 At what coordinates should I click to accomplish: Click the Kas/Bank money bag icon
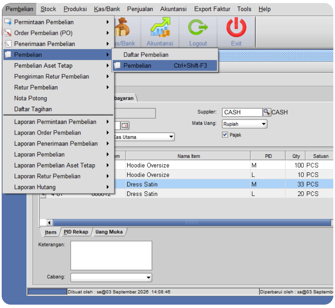[122, 27]
